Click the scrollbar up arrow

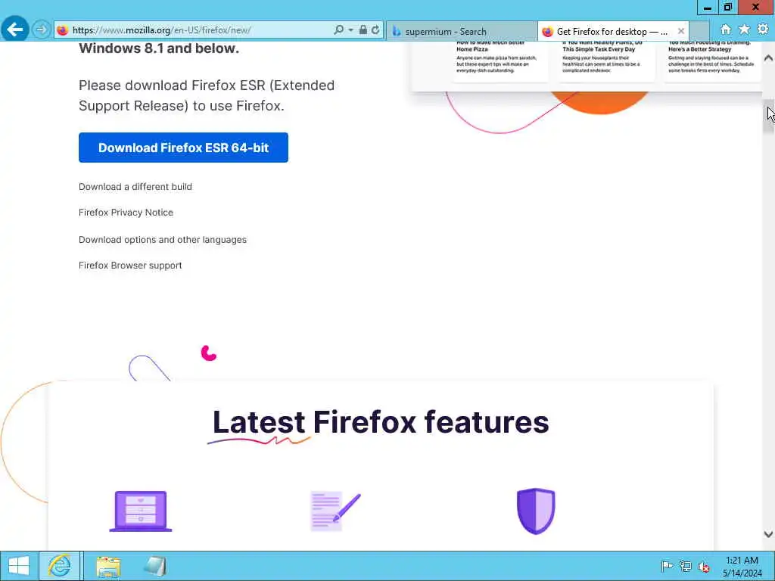768,57
